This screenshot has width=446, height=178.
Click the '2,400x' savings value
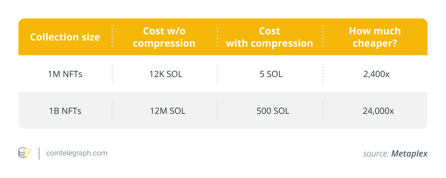pyautogui.click(x=376, y=74)
